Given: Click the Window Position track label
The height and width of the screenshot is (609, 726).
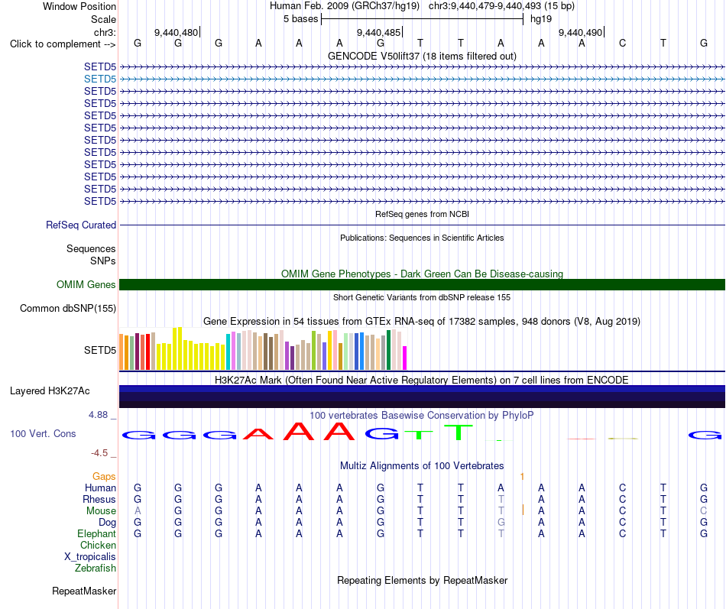Looking at the screenshot, I should (x=79, y=6).
